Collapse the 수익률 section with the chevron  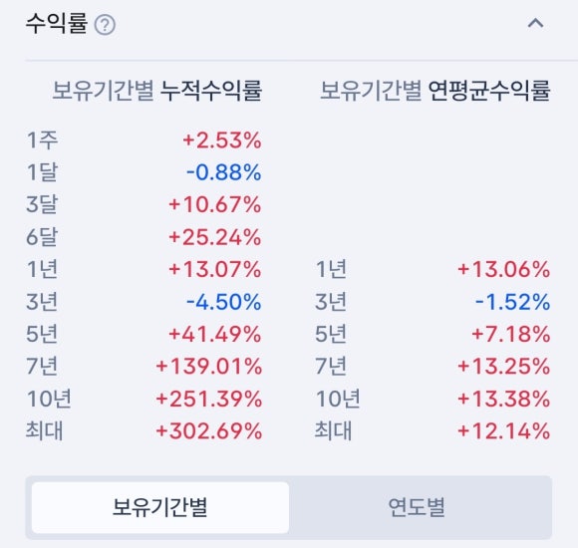point(535,24)
